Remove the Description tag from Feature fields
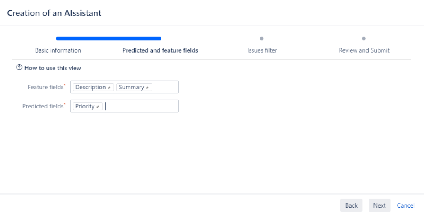The image size is (424, 215). tap(110, 88)
